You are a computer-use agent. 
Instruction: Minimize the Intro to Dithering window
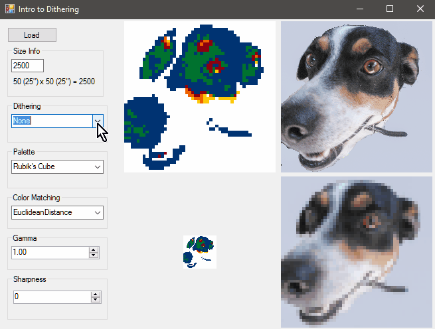point(360,9)
